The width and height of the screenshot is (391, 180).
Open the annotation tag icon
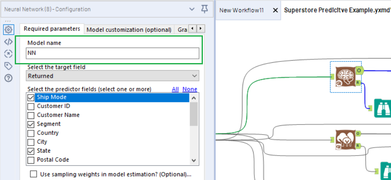(x=8, y=66)
